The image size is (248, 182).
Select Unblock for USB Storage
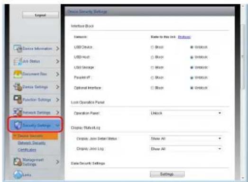[x=192, y=67]
